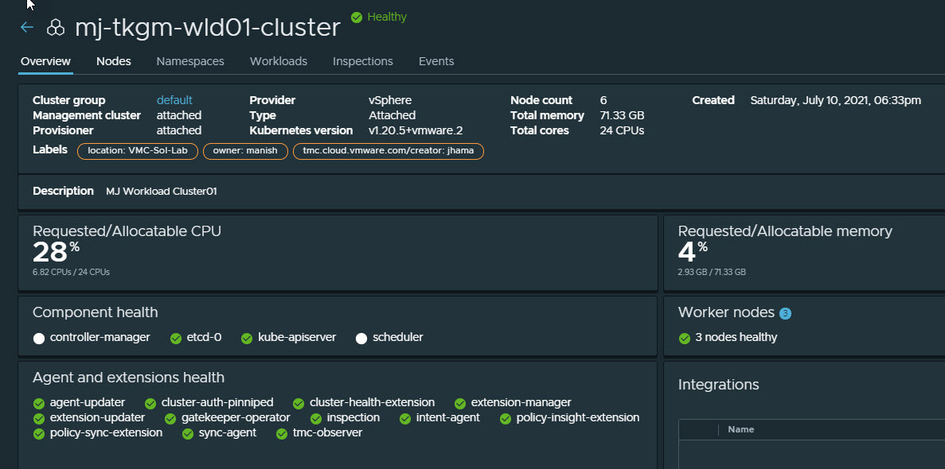Open the default cluster group link
The width and height of the screenshot is (945, 469).
pos(174,100)
